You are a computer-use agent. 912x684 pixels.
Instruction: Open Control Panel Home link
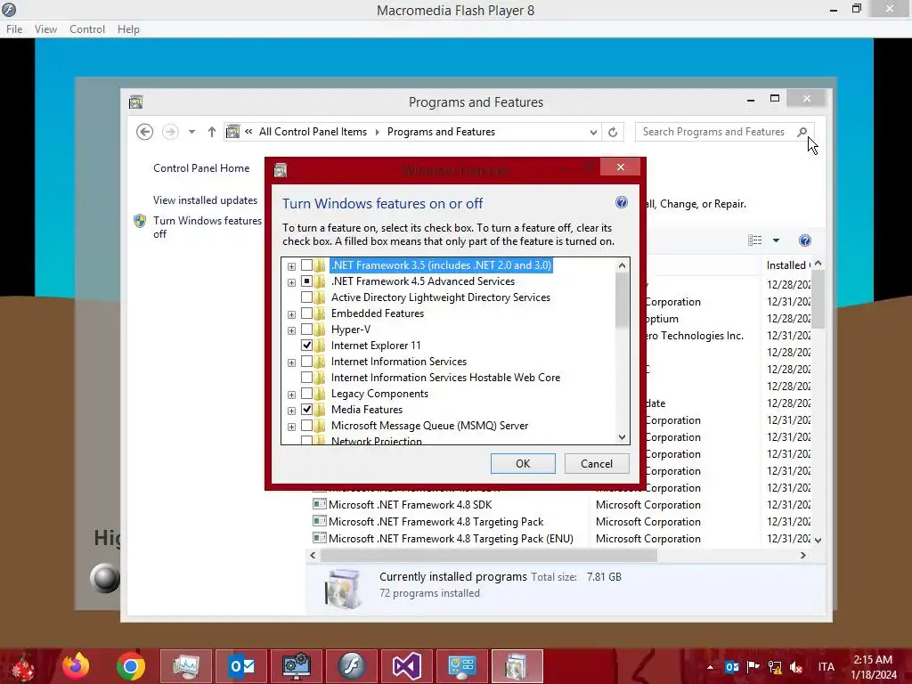click(201, 168)
